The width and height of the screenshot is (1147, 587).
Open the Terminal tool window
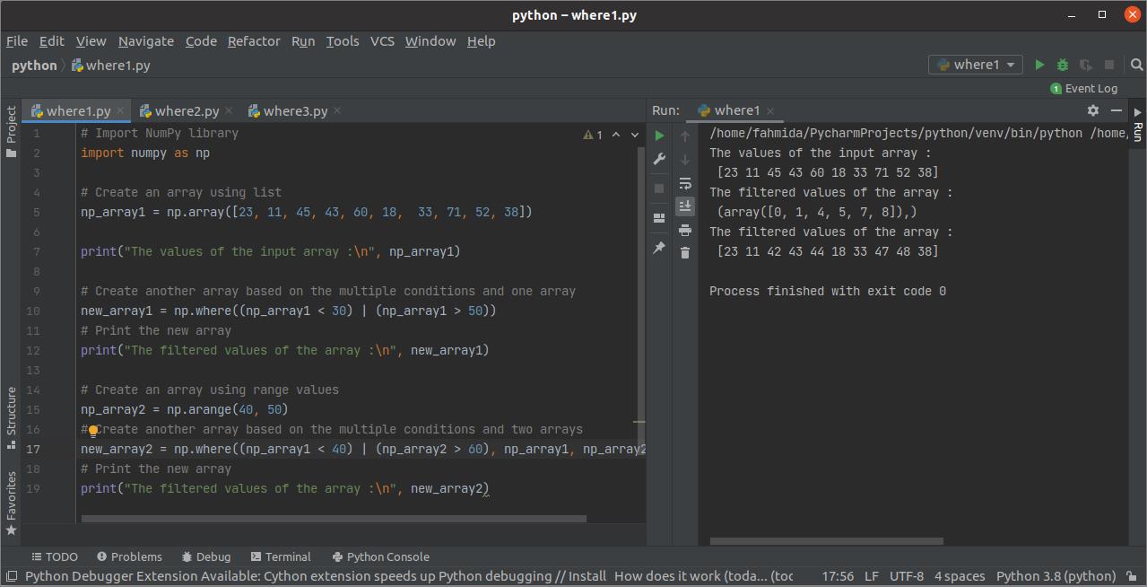click(x=281, y=556)
